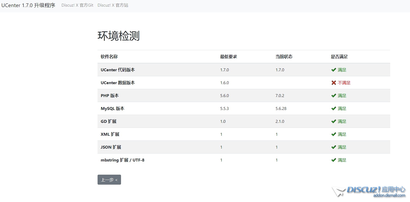Open the Discuz! X 官方站 link
410x202 pixels.
point(113,5)
